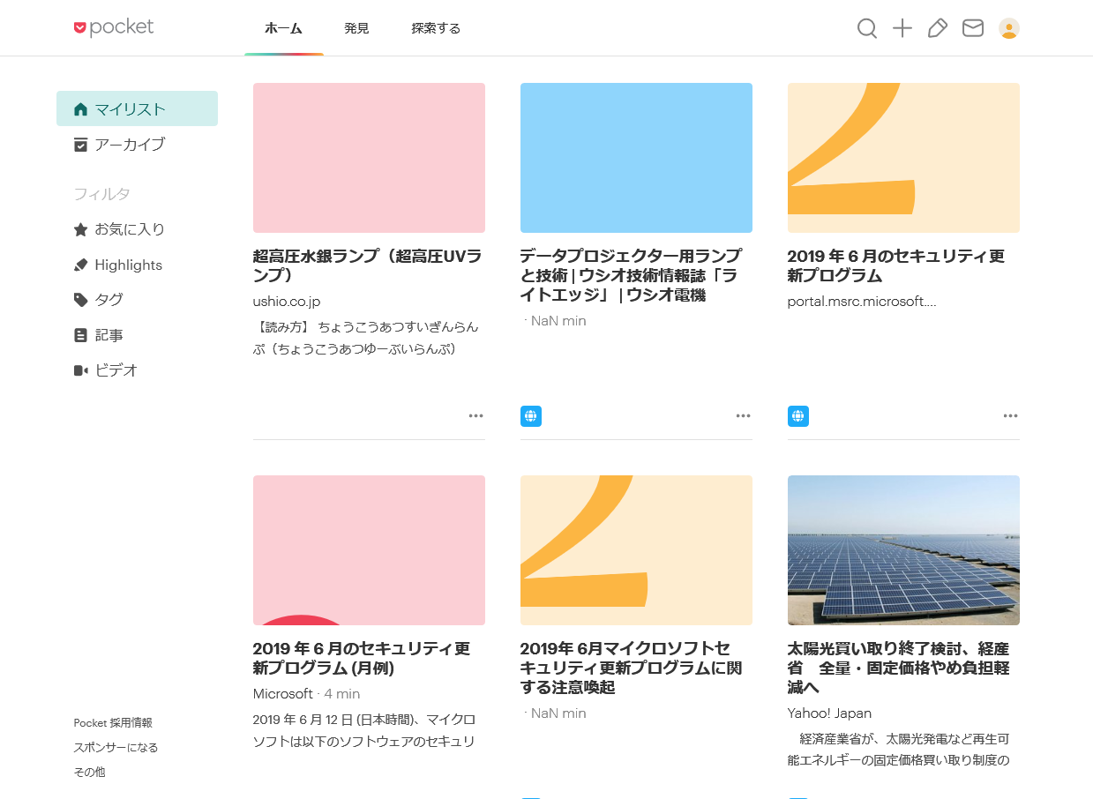Click the plus icon to add URL
This screenshot has width=1093, height=799.
902,29
